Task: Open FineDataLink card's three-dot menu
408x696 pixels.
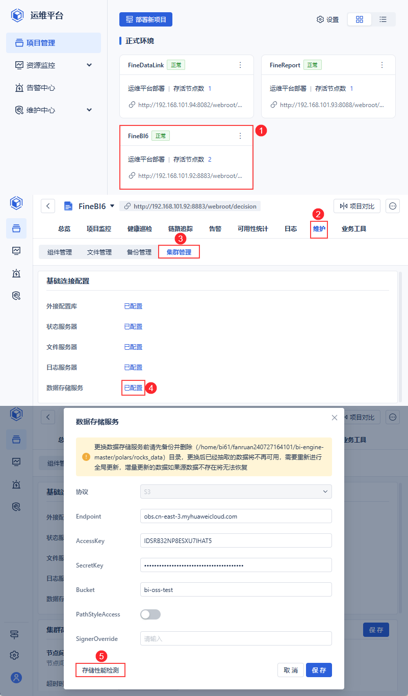Action: (x=240, y=65)
